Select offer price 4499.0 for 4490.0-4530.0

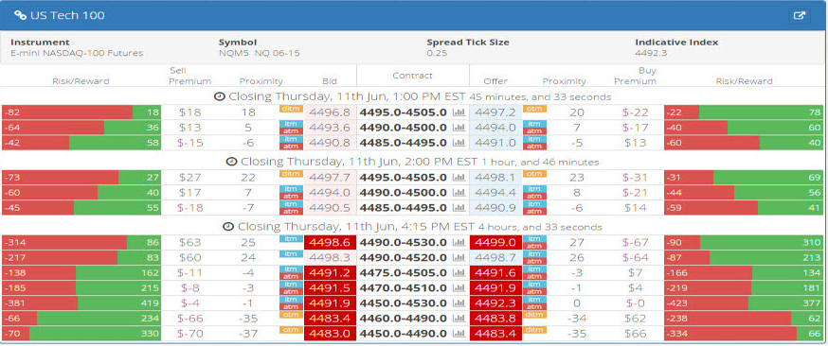coord(495,243)
